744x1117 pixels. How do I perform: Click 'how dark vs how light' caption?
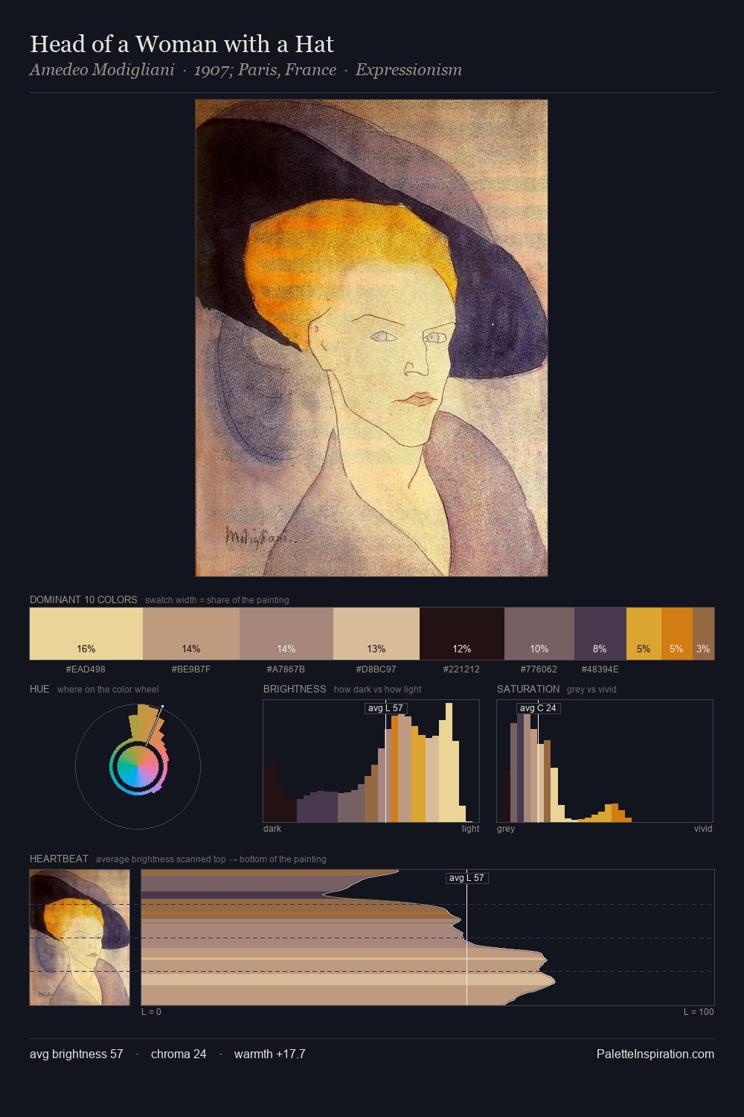coord(378,690)
